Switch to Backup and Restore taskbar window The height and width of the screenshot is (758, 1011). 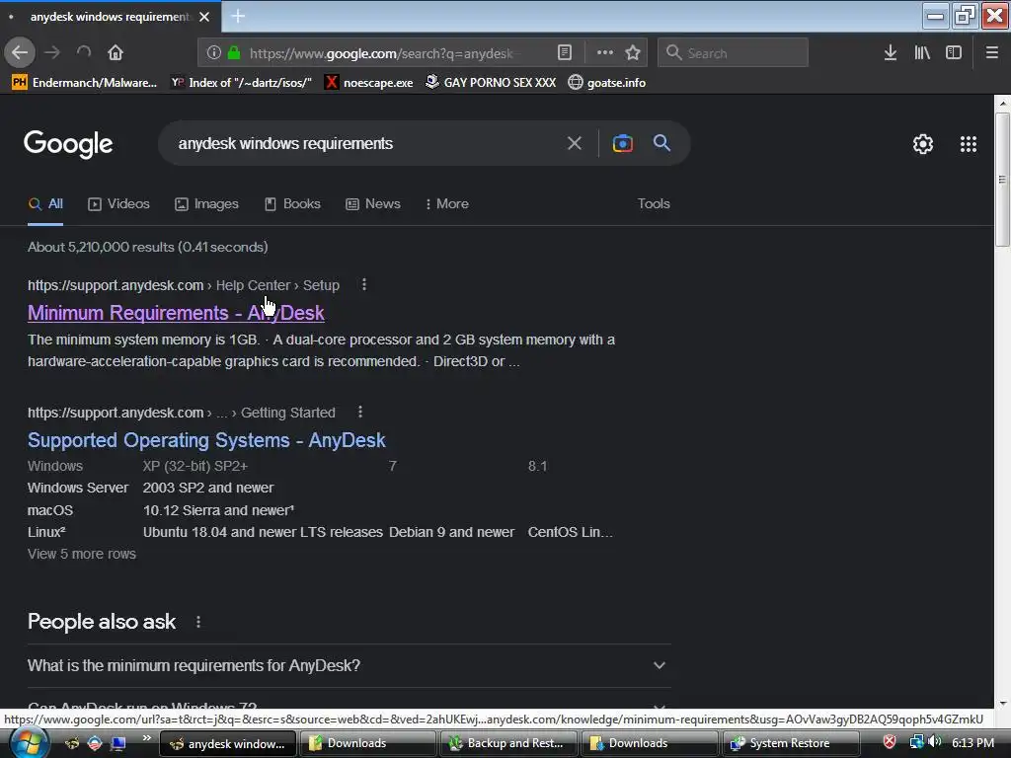(506, 743)
